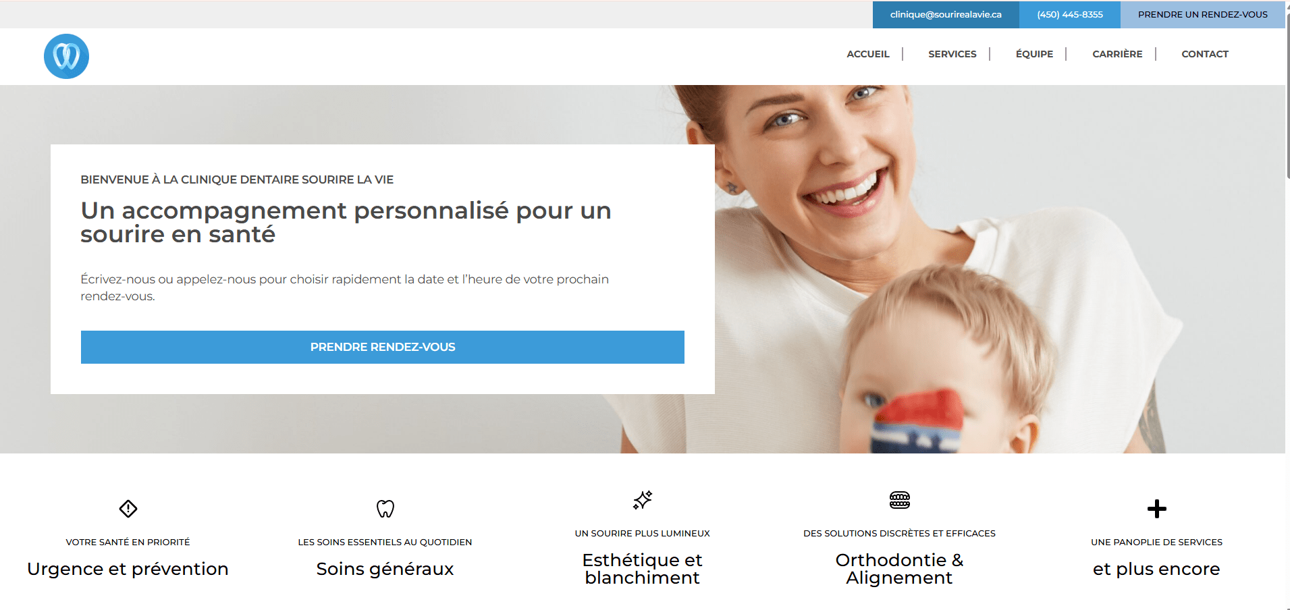Click the sparkle icon above Esthétique et blanchiment

pos(642,500)
